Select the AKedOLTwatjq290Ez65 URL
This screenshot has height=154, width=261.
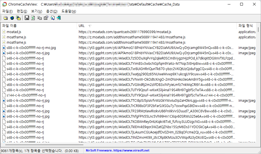[156, 74]
